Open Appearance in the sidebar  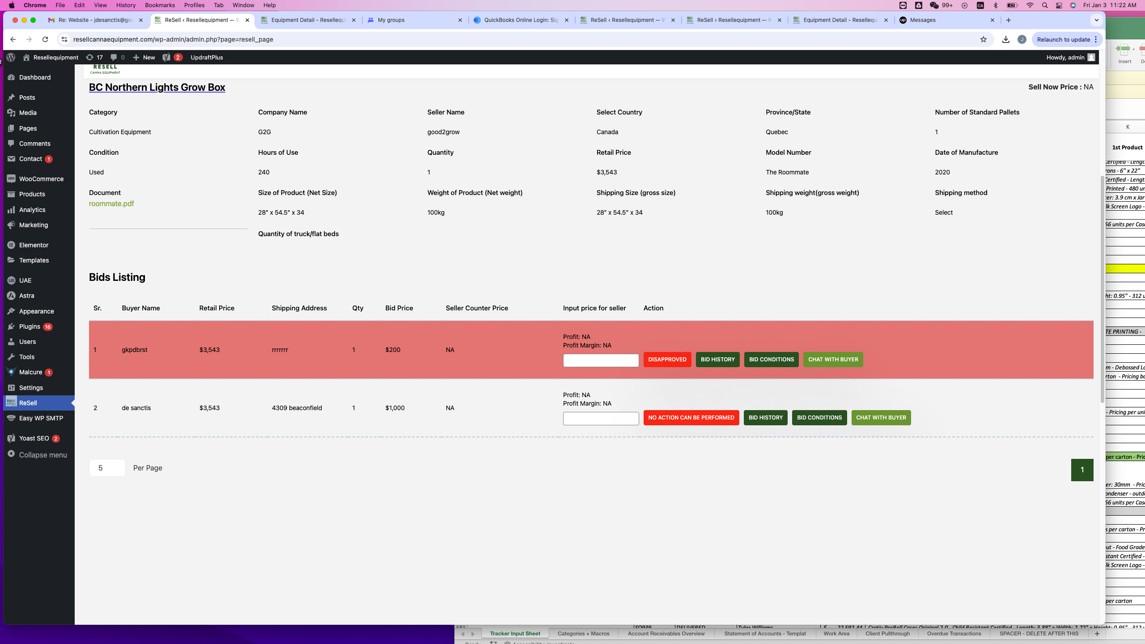(x=36, y=311)
